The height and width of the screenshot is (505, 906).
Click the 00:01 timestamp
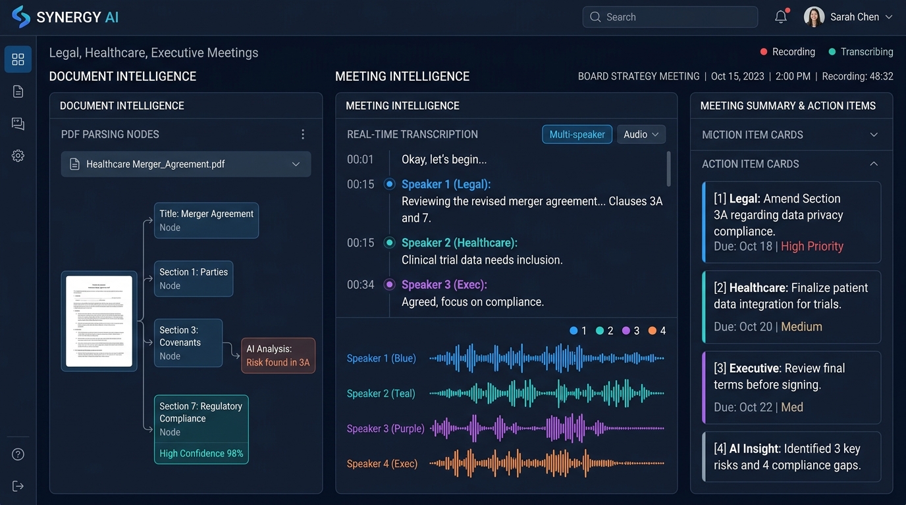[360, 159]
